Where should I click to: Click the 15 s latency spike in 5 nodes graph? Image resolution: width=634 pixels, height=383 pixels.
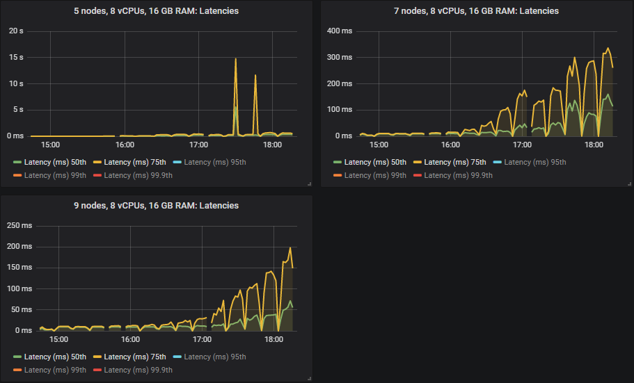tap(236, 60)
